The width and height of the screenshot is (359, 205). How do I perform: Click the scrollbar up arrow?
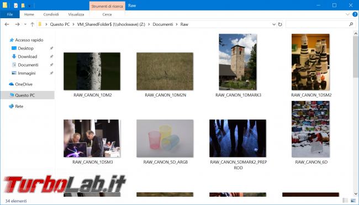356,34
